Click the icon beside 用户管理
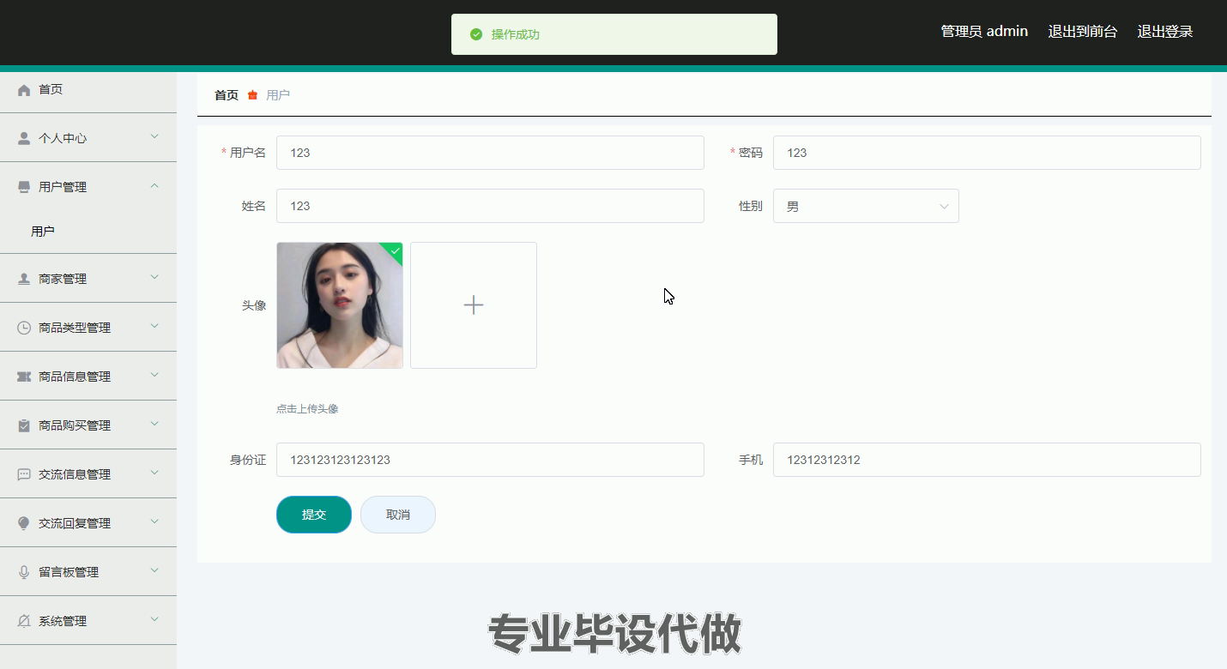 (24, 187)
